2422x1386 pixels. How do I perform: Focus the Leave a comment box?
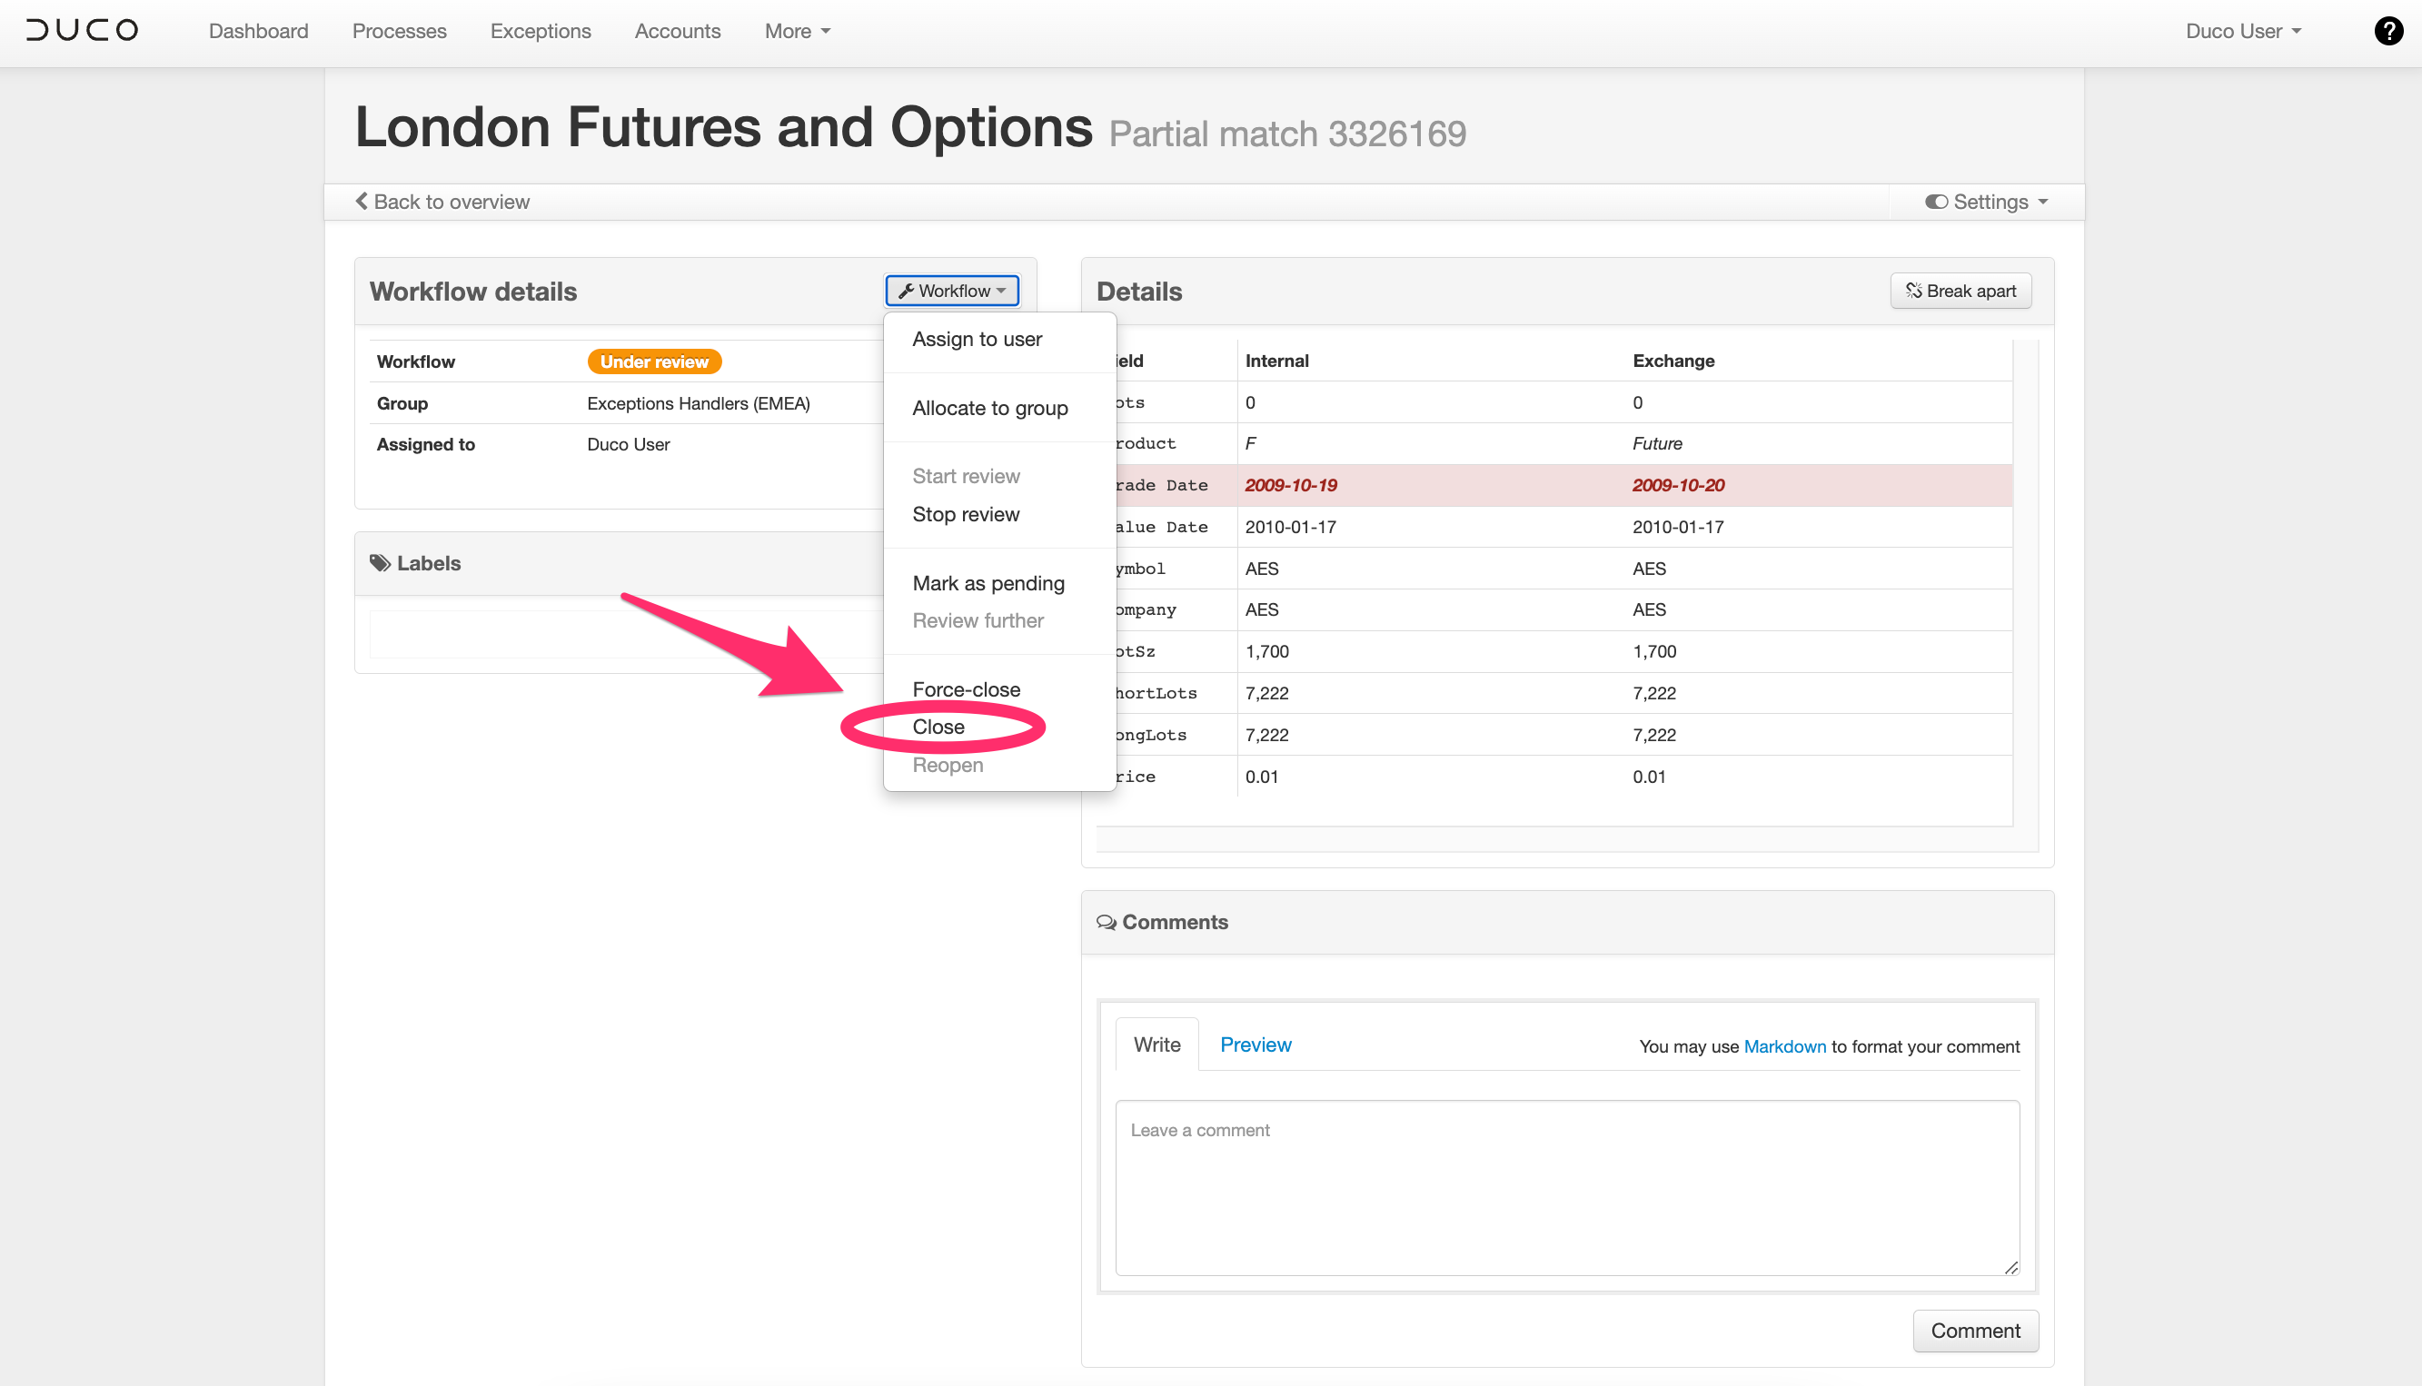click(x=1567, y=1187)
